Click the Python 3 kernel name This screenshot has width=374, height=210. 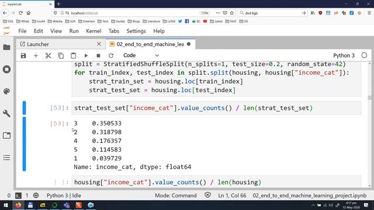coord(344,55)
